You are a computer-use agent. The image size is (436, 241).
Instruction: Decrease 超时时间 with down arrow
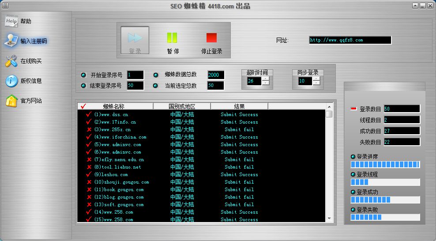[x=266, y=83]
